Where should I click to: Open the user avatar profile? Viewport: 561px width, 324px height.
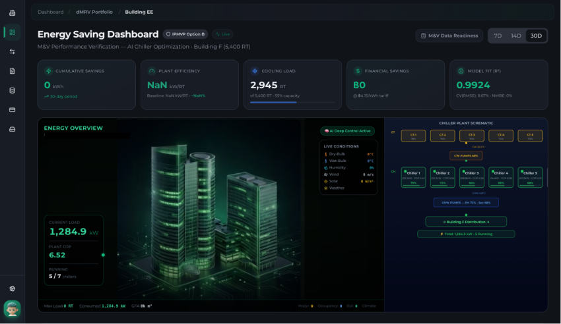(x=12, y=309)
